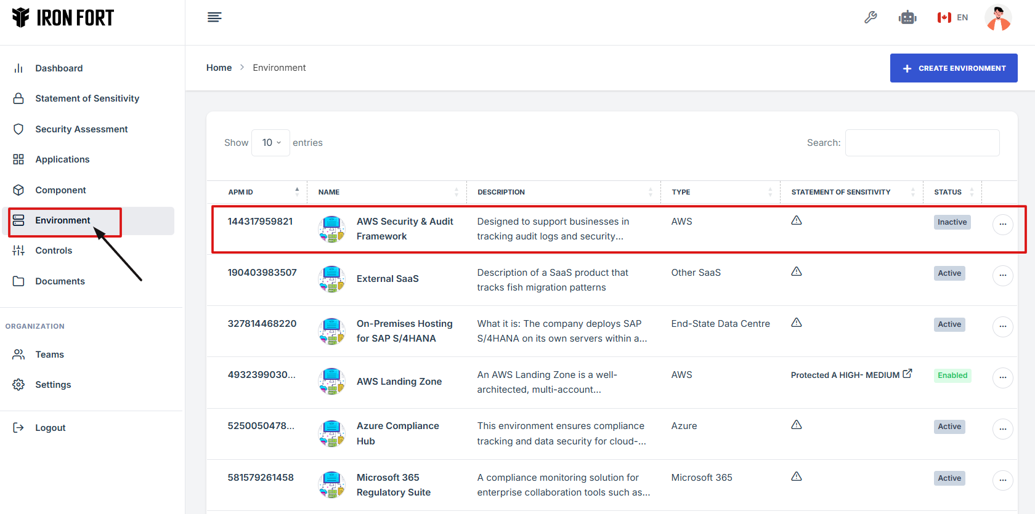The height and width of the screenshot is (514, 1035).
Task: Click the hamburger menu collapse icon
Action: pyautogui.click(x=214, y=17)
